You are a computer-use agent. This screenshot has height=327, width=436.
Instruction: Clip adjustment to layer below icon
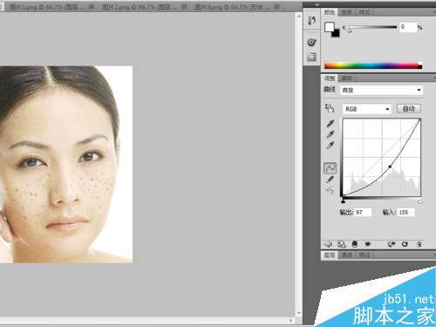tap(355, 244)
